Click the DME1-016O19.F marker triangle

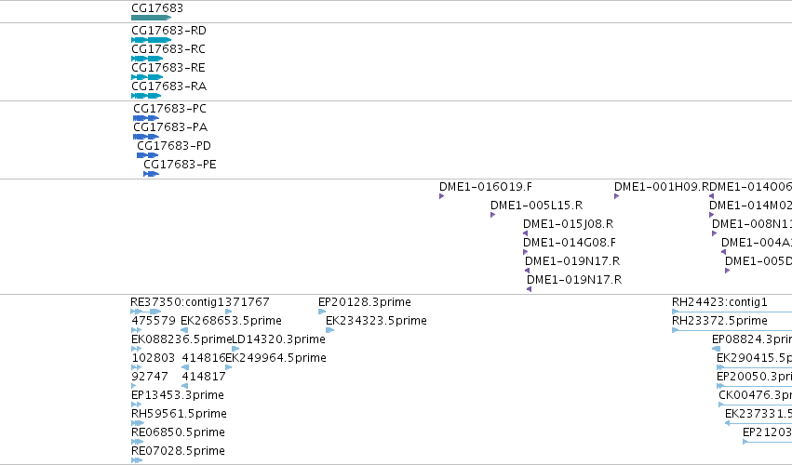(441, 196)
